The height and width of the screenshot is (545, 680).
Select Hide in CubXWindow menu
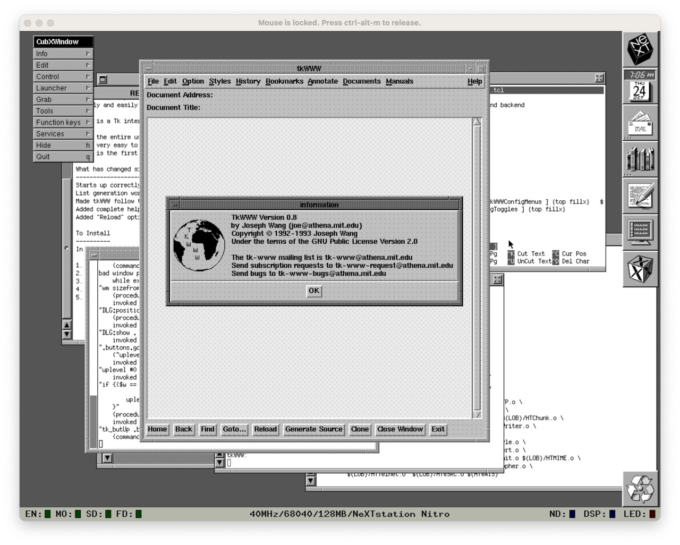(63, 145)
